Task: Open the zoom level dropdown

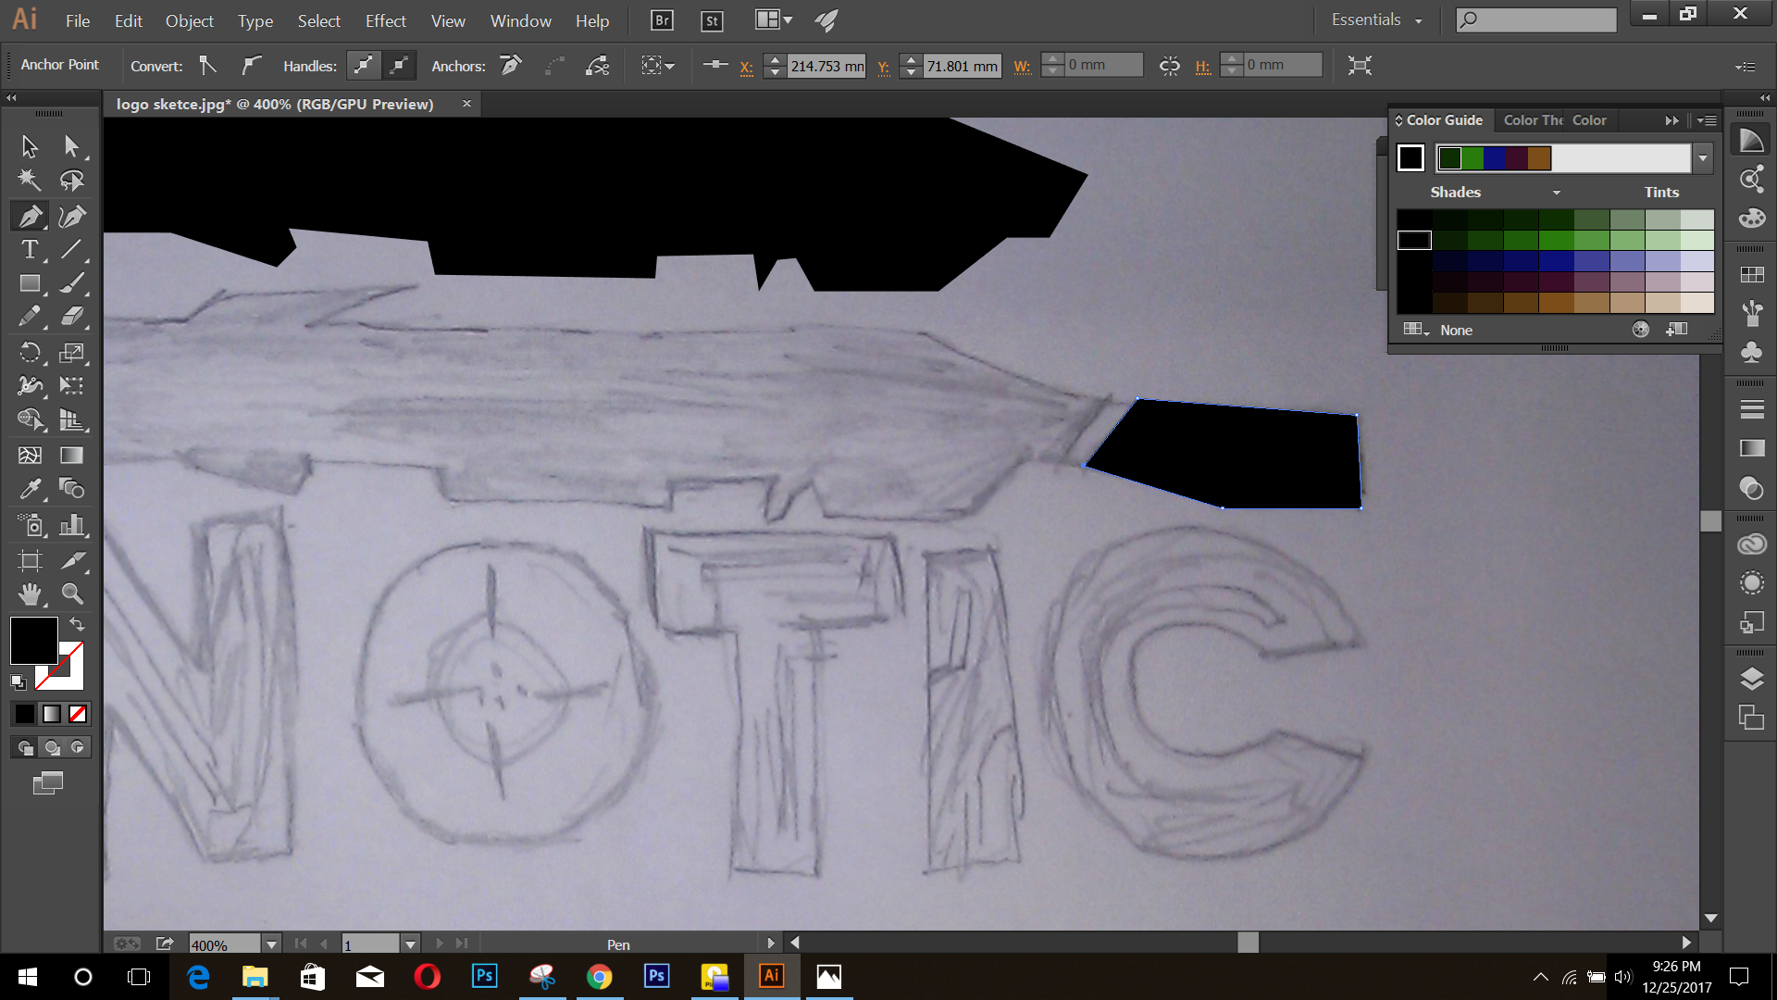Action: [x=271, y=944]
